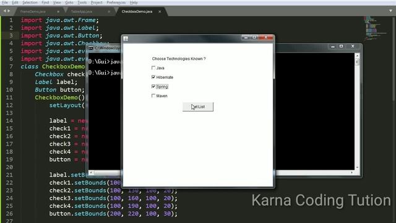Go to next tab with right arrow

coord(9,11)
